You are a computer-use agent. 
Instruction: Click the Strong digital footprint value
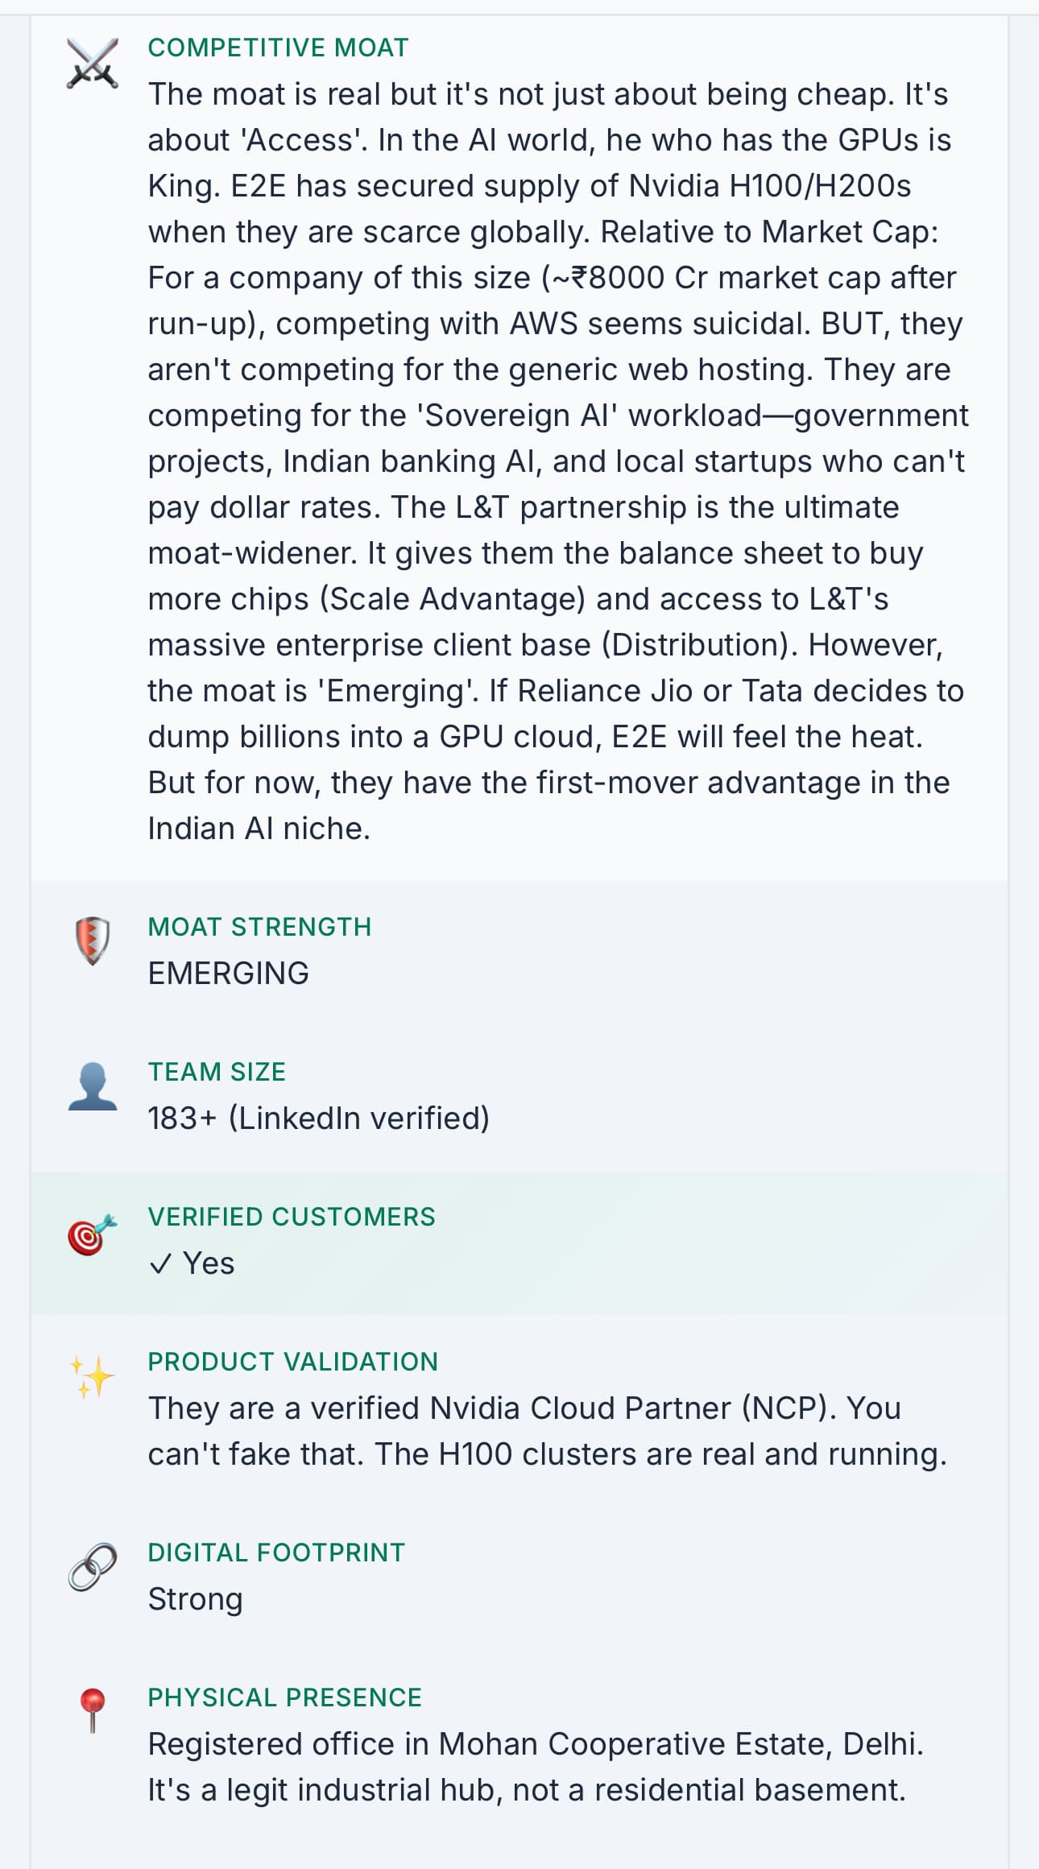click(x=195, y=1599)
